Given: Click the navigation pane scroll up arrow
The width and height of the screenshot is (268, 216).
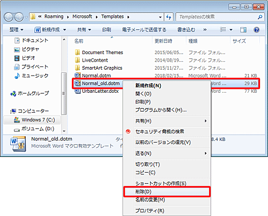Looking at the screenshot, I should click(64, 39).
